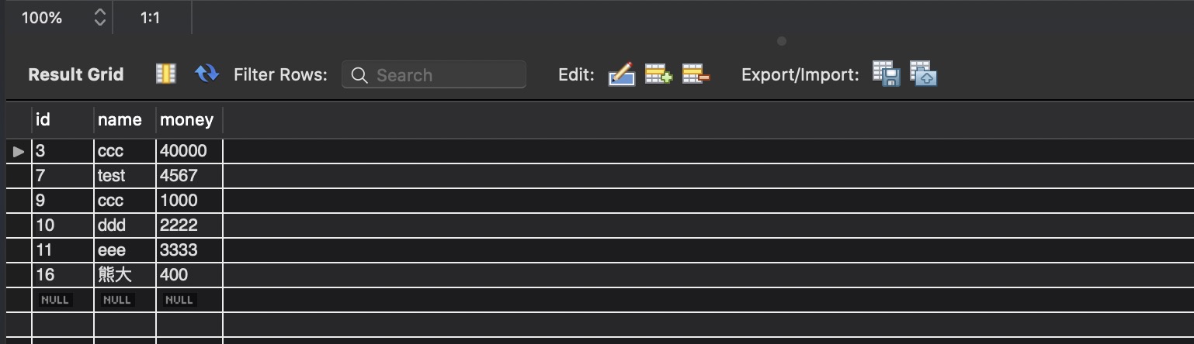
Task: Select the row indicator arrow for id 3
Action: (19, 151)
